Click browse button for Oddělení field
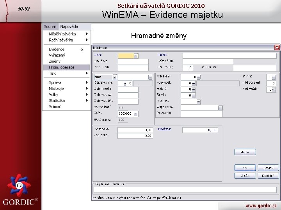Image resolution: width=281 pixels, height=210 pixels. pyautogui.click(x=199, y=77)
